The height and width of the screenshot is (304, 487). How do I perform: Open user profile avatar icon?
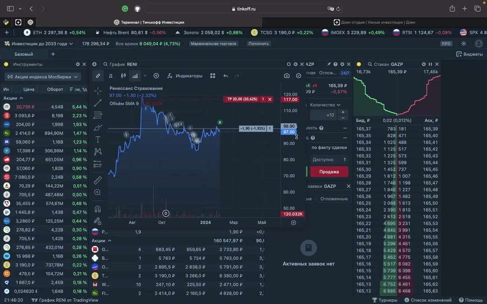pos(478,44)
